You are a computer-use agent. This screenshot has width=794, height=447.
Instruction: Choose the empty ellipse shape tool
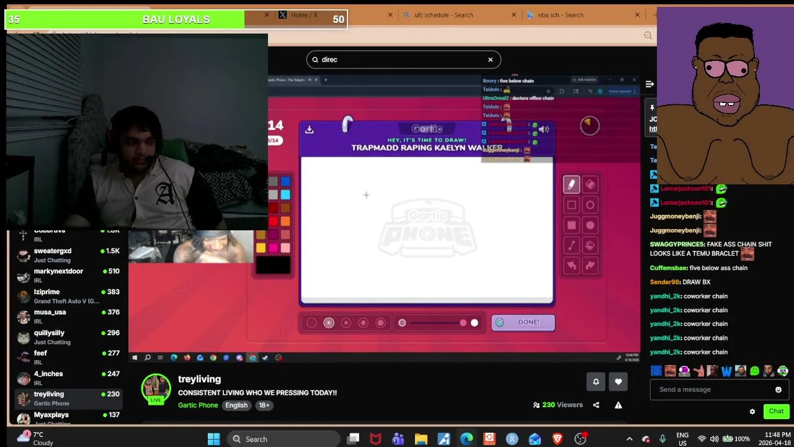click(x=590, y=205)
